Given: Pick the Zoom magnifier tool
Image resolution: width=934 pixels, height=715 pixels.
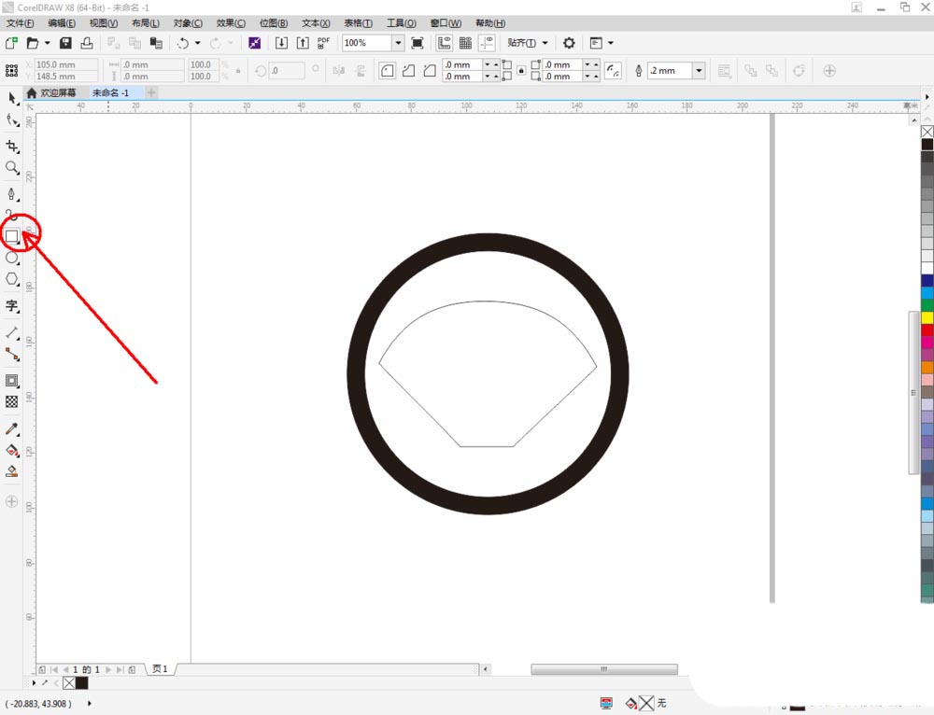Looking at the screenshot, I should [x=12, y=168].
